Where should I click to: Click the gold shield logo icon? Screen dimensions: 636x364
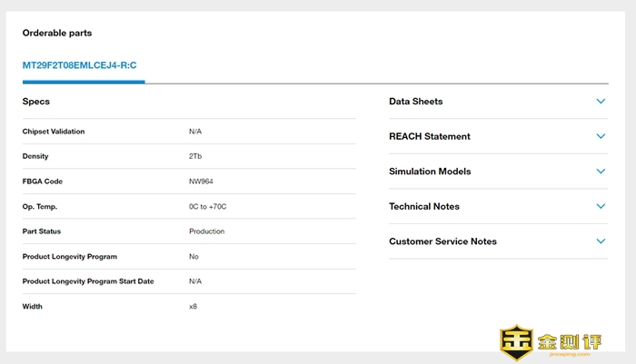[516, 343]
